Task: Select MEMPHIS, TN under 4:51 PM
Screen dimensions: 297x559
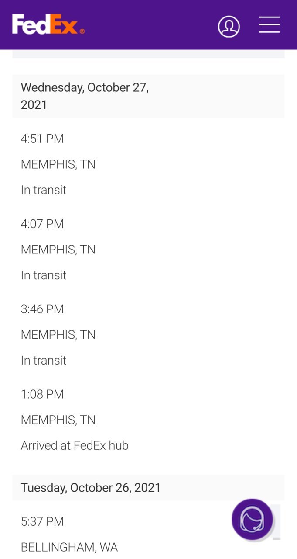Action: pyautogui.click(x=58, y=164)
